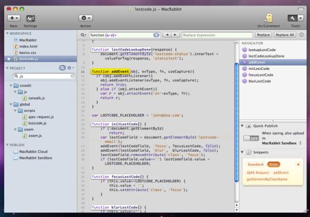
Task: Open the Settings toolbar icon
Action: pos(30,19)
